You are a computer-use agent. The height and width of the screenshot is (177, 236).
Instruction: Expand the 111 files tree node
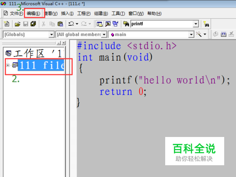click(x=8, y=65)
